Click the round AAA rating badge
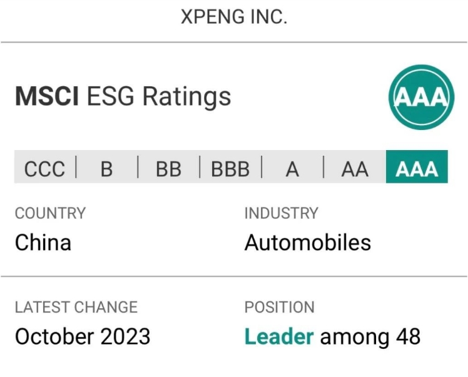Image resolution: width=468 pixels, height=377 pixels. point(422,98)
